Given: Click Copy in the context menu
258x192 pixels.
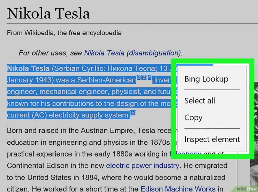Looking at the screenshot, I should tap(193, 118).
